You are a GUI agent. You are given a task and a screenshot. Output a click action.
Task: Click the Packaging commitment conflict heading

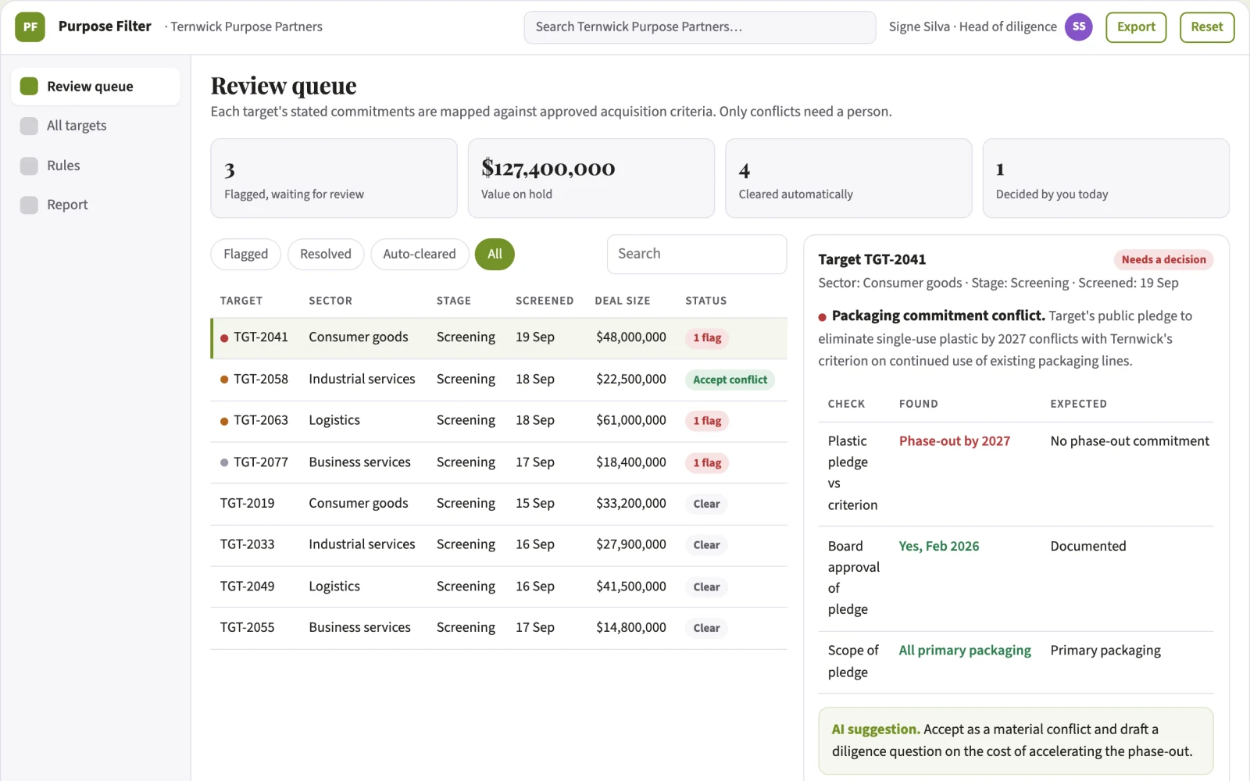(938, 316)
